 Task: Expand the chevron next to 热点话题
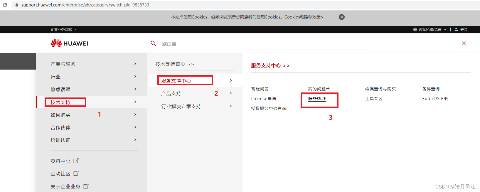(x=135, y=89)
